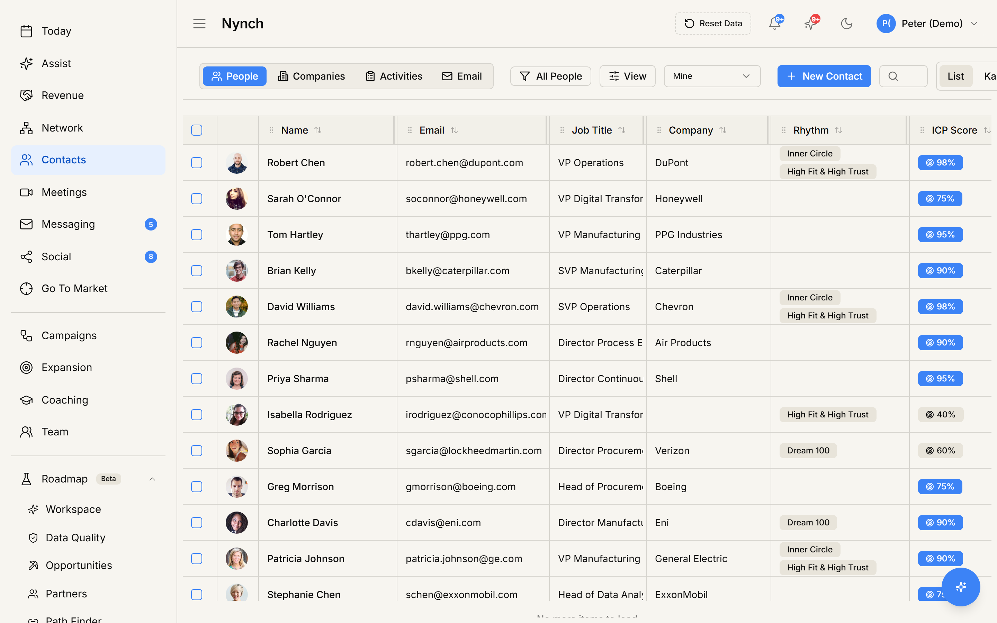
Task: Select Rachel Nguyen's row checkbox
Action: [197, 343]
